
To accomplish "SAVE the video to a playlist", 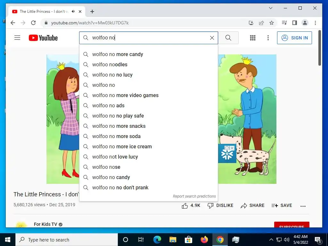I will tap(282, 206).
